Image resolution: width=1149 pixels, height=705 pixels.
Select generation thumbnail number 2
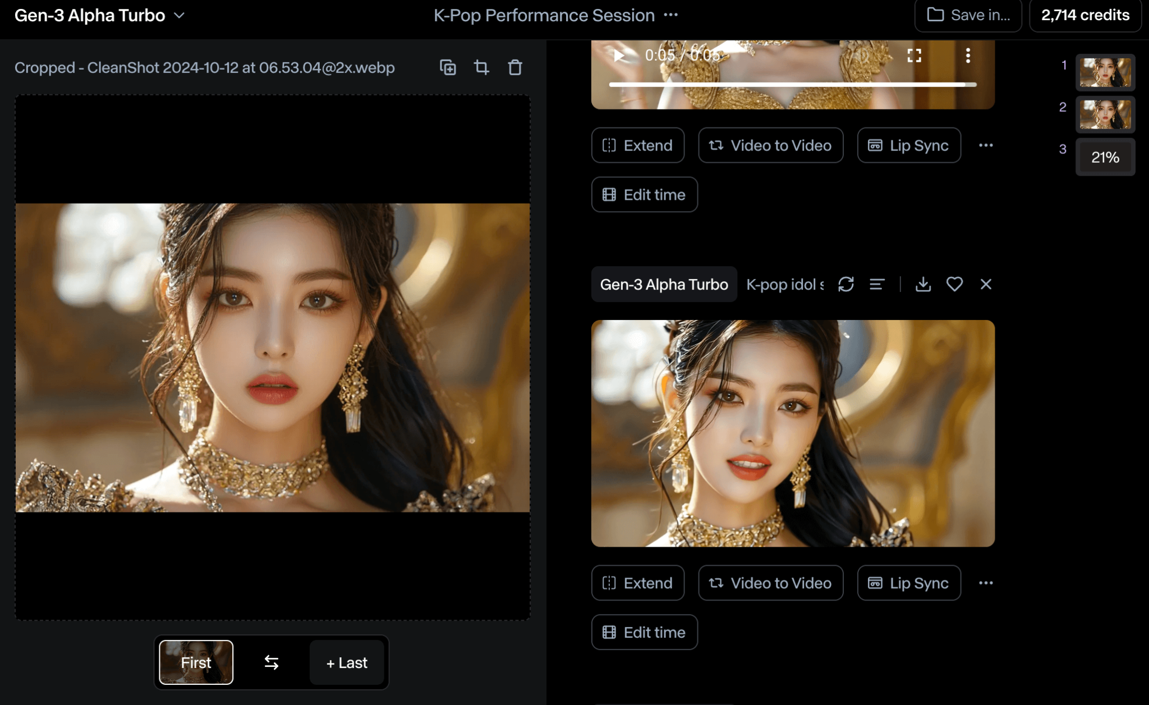(x=1105, y=115)
